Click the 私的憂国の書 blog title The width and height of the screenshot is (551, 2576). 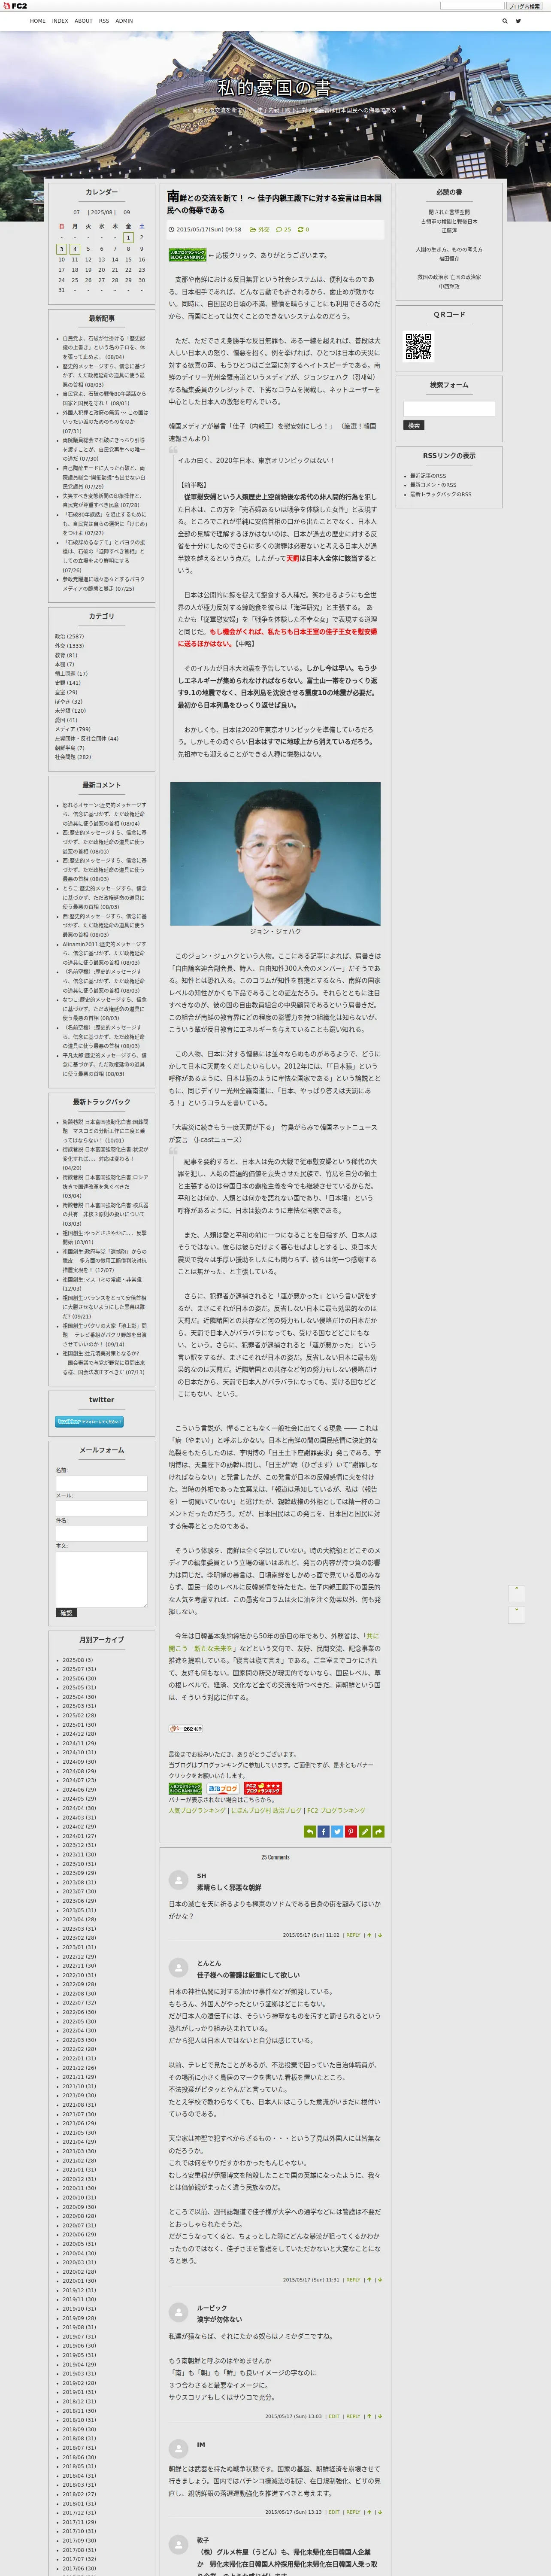click(274, 88)
